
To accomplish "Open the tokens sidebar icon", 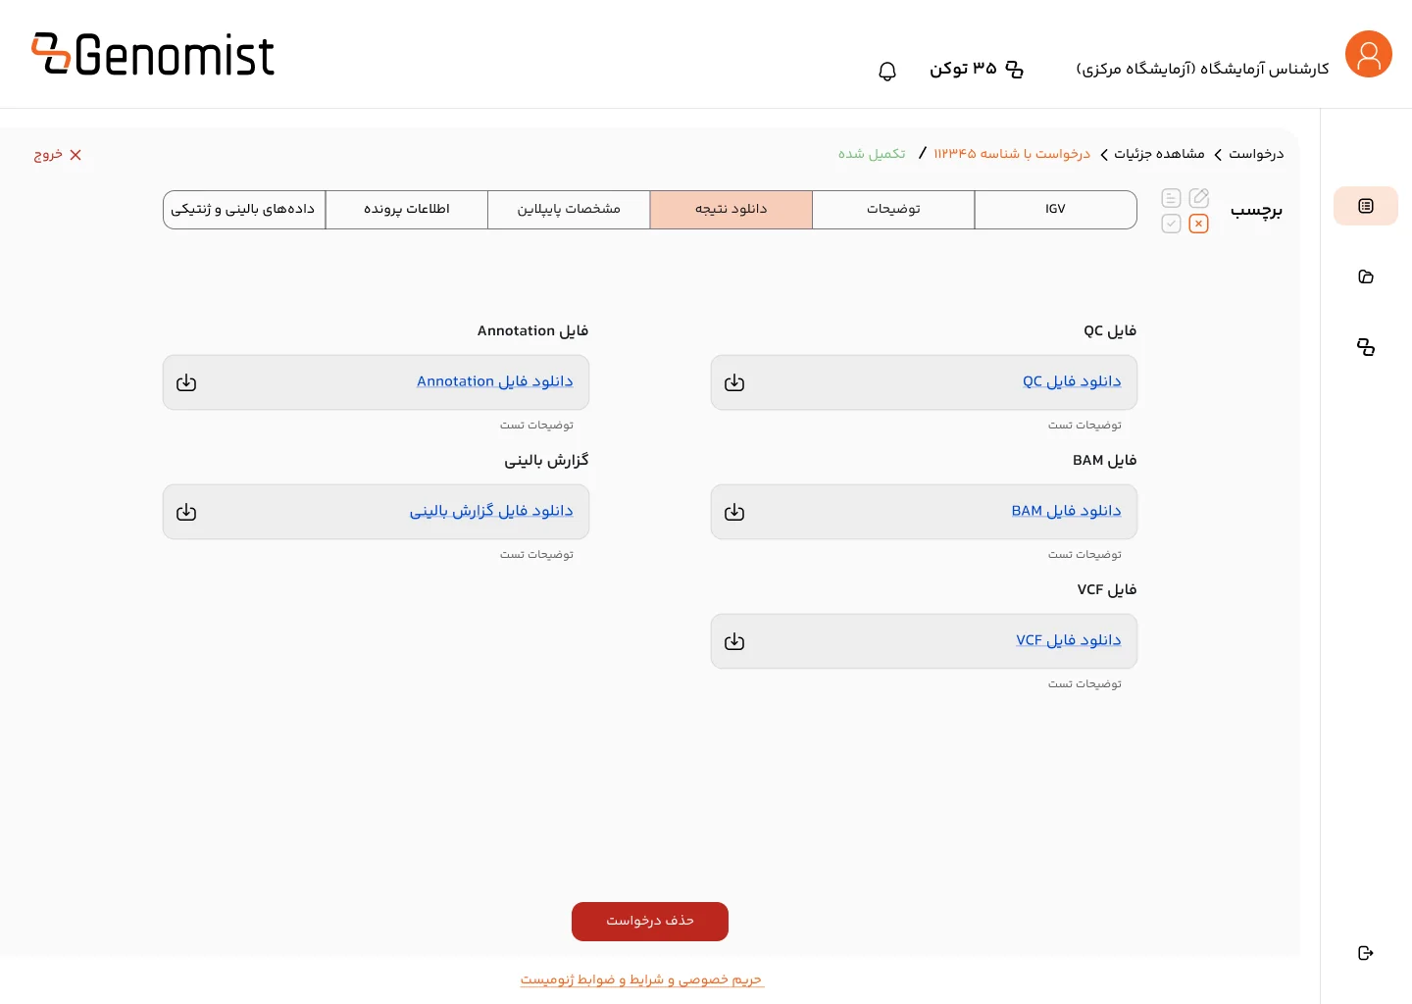I will pos(1366,347).
